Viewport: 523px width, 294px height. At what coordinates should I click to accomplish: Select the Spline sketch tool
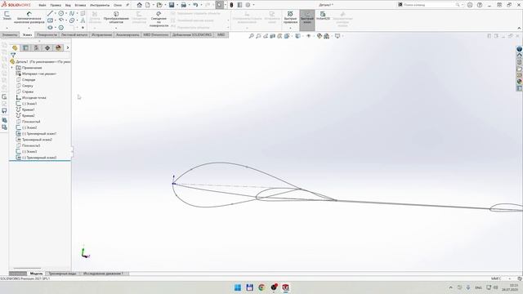[x=72, y=13]
